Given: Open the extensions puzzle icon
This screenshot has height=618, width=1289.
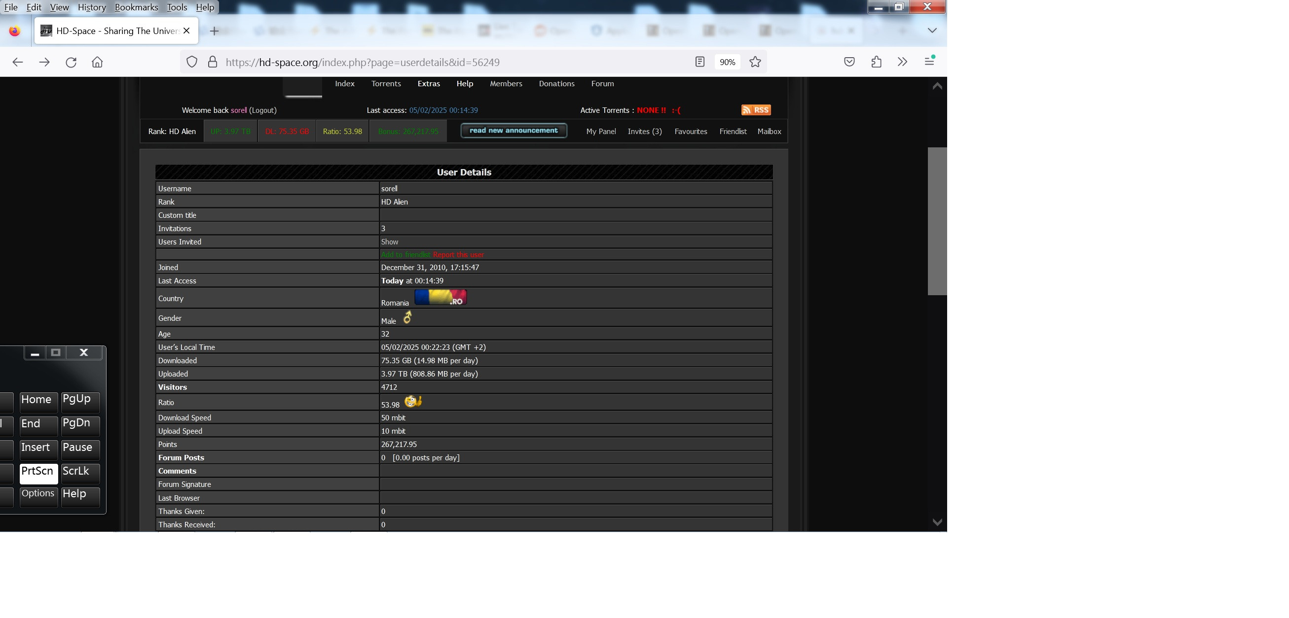Looking at the screenshot, I should click(876, 62).
